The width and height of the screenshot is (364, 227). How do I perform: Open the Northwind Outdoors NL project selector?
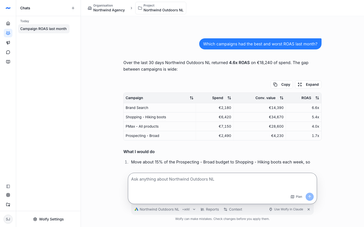pyautogui.click(x=161, y=8)
